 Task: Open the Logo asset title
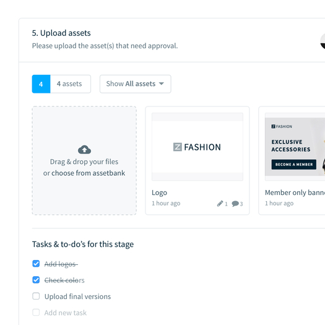pos(159,193)
